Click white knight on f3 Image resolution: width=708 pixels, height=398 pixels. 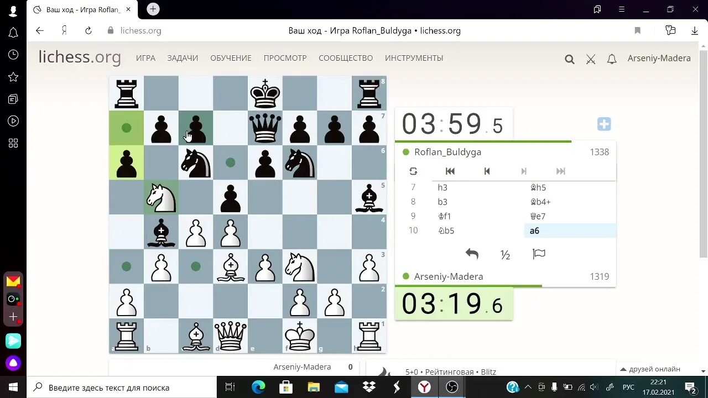point(300,266)
